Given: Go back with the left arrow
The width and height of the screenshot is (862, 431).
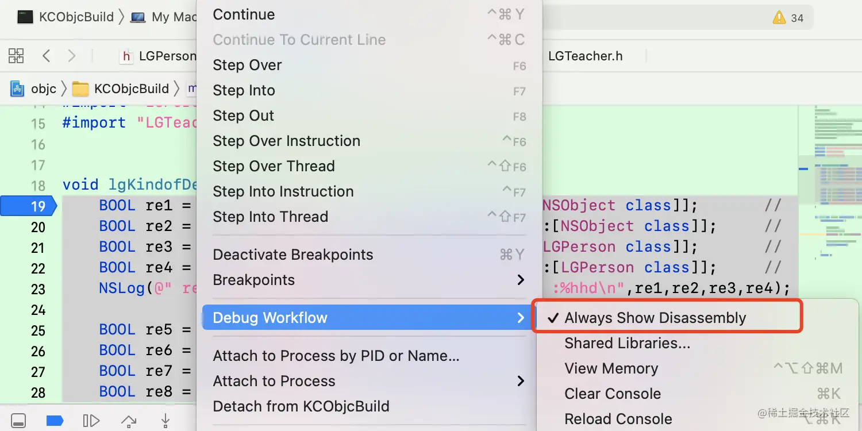Looking at the screenshot, I should coord(47,56).
